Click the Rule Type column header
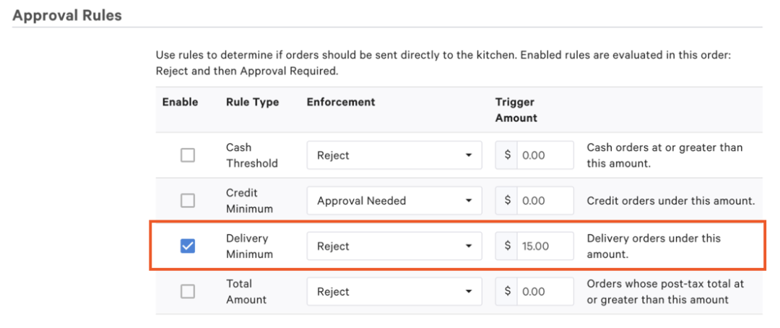The width and height of the screenshot is (780, 328). [x=252, y=103]
